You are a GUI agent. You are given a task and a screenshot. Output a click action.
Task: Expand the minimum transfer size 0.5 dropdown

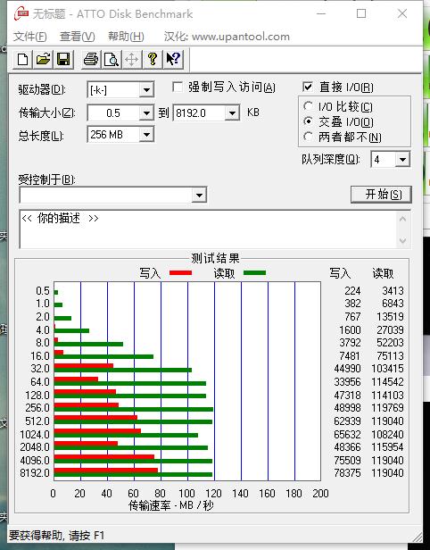point(146,112)
